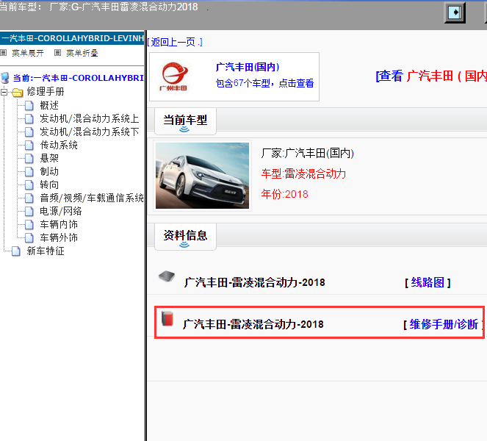Collapse the 修理手册 tree node

click(4, 92)
